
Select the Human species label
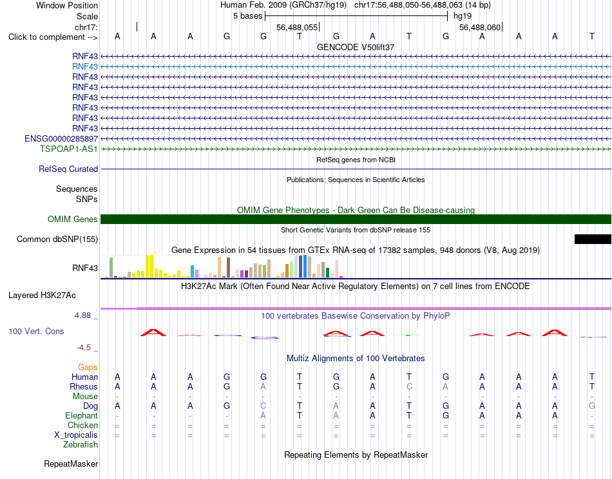point(84,377)
